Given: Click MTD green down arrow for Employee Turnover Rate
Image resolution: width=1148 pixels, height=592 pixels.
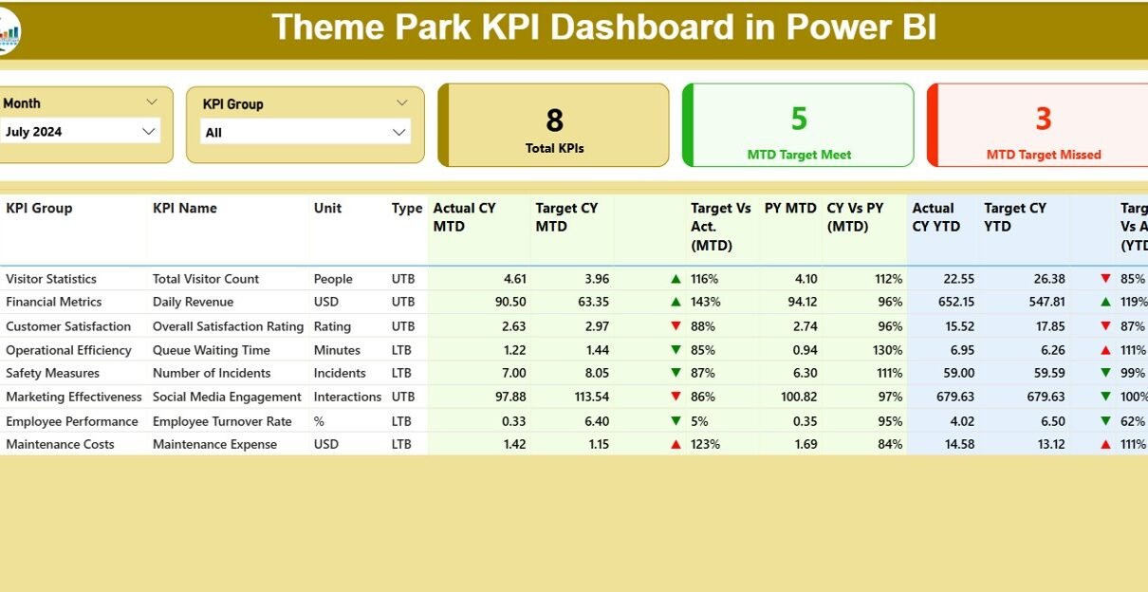Looking at the screenshot, I should pos(676,421).
